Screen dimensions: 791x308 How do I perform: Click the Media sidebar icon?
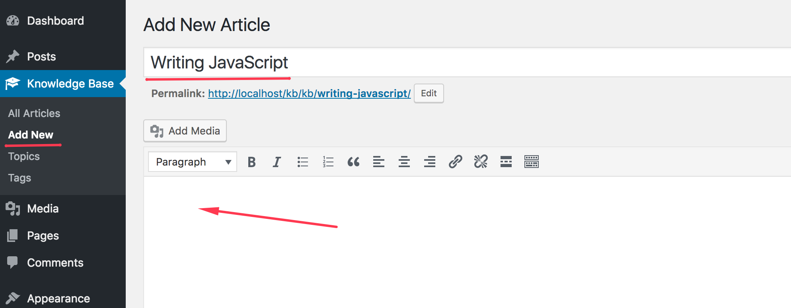point(13,209)
